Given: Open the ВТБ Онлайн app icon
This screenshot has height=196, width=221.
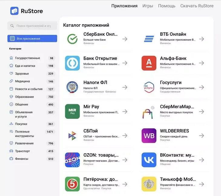Looking at the screenshot, I should click(149, 39).
